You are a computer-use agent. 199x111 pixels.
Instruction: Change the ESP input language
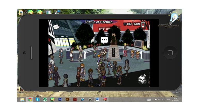[169, 100]
